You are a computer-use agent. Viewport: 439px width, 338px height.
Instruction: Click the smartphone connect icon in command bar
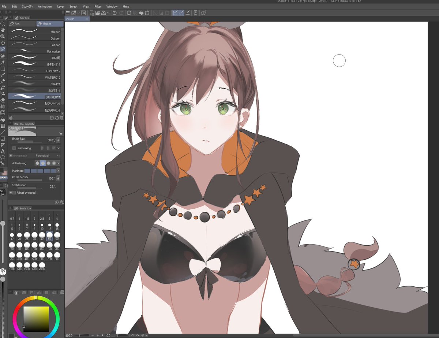[196, 13]
